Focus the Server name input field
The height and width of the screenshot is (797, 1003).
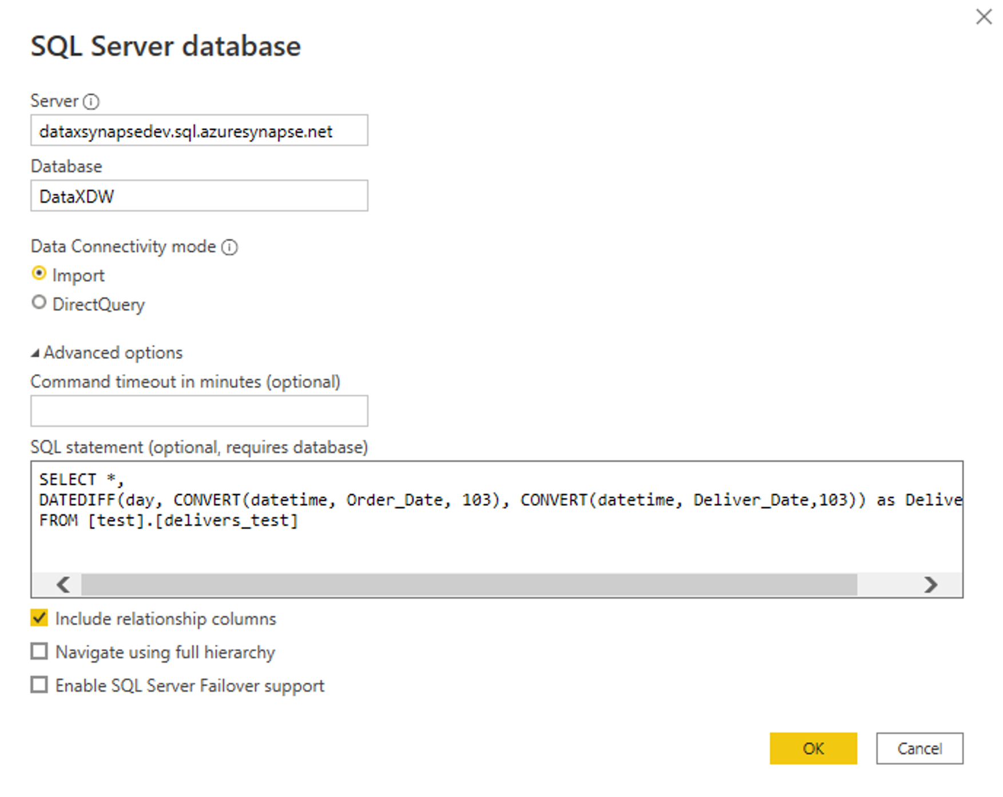click(199, 131)
